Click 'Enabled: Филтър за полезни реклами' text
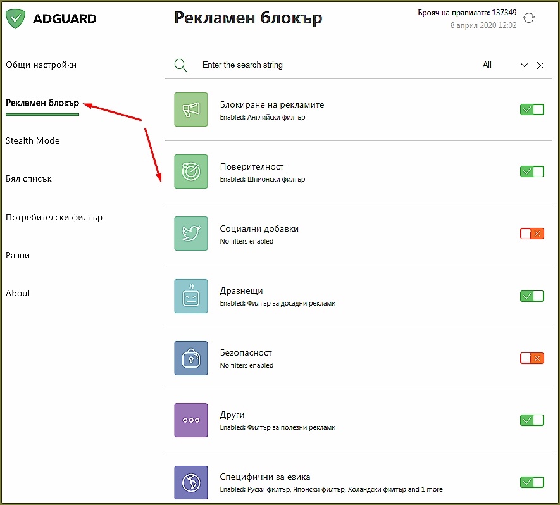This screenshot has height=505, width=560. tap(278, 428)
